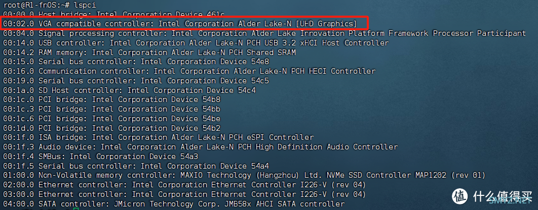
Task: Select the Signal processing controller line
Action: (x=264, y=33)
